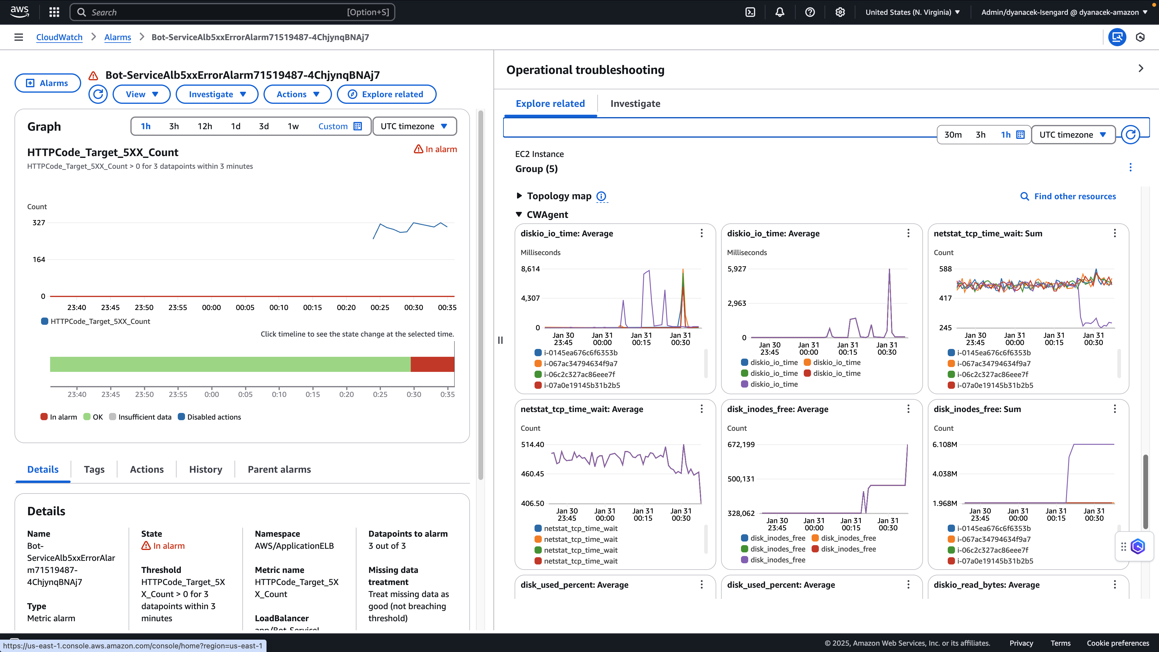Screen dimensions: 1159x652
Task: Open netstat_tcp_time_wait: Average widget menu
Action: pos(701,409)
